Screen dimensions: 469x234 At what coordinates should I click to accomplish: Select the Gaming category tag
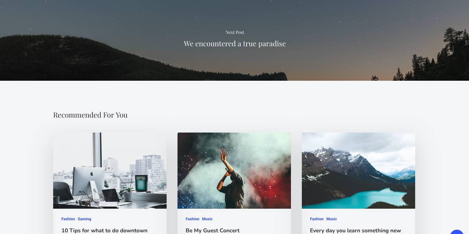point(84,219)
